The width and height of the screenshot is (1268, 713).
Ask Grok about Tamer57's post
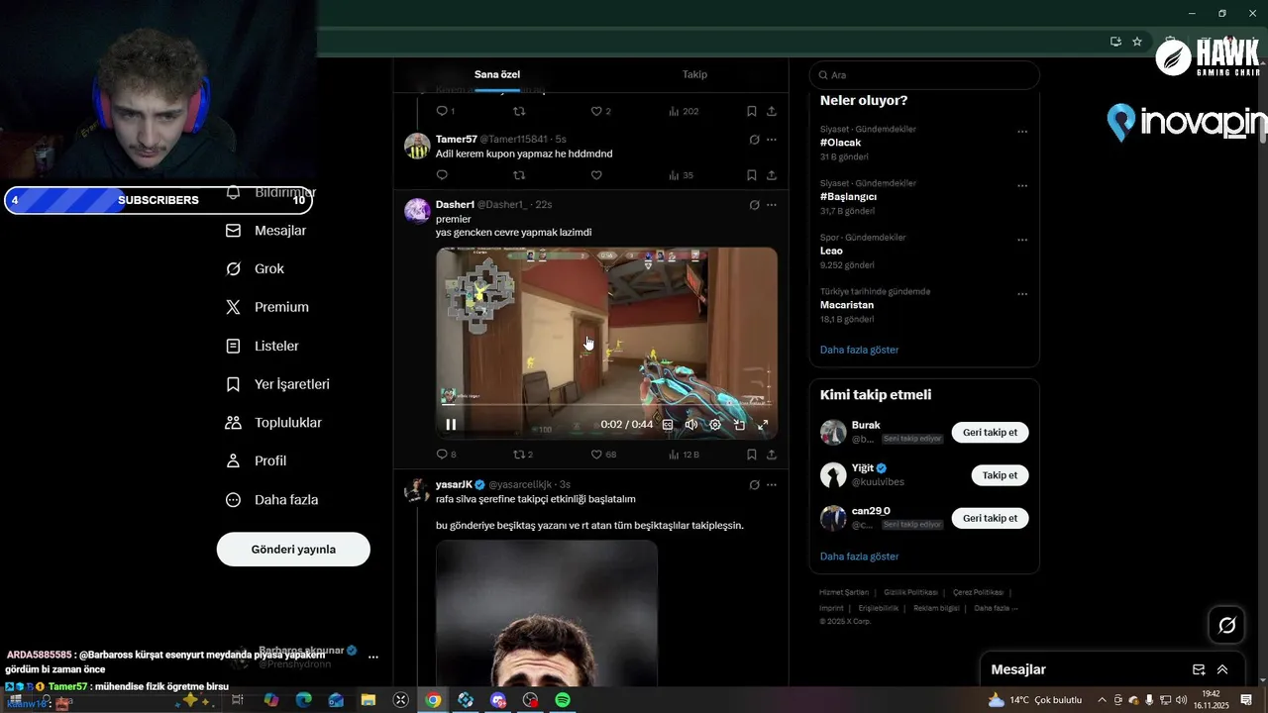coord(754,140)
